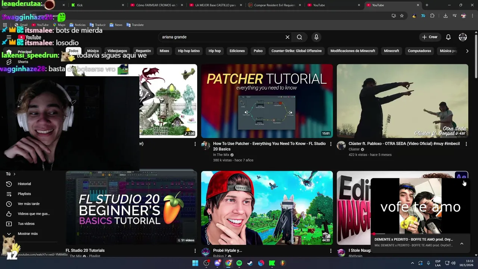Clear the ariana grande search text
478x269 pixels.
288,37
